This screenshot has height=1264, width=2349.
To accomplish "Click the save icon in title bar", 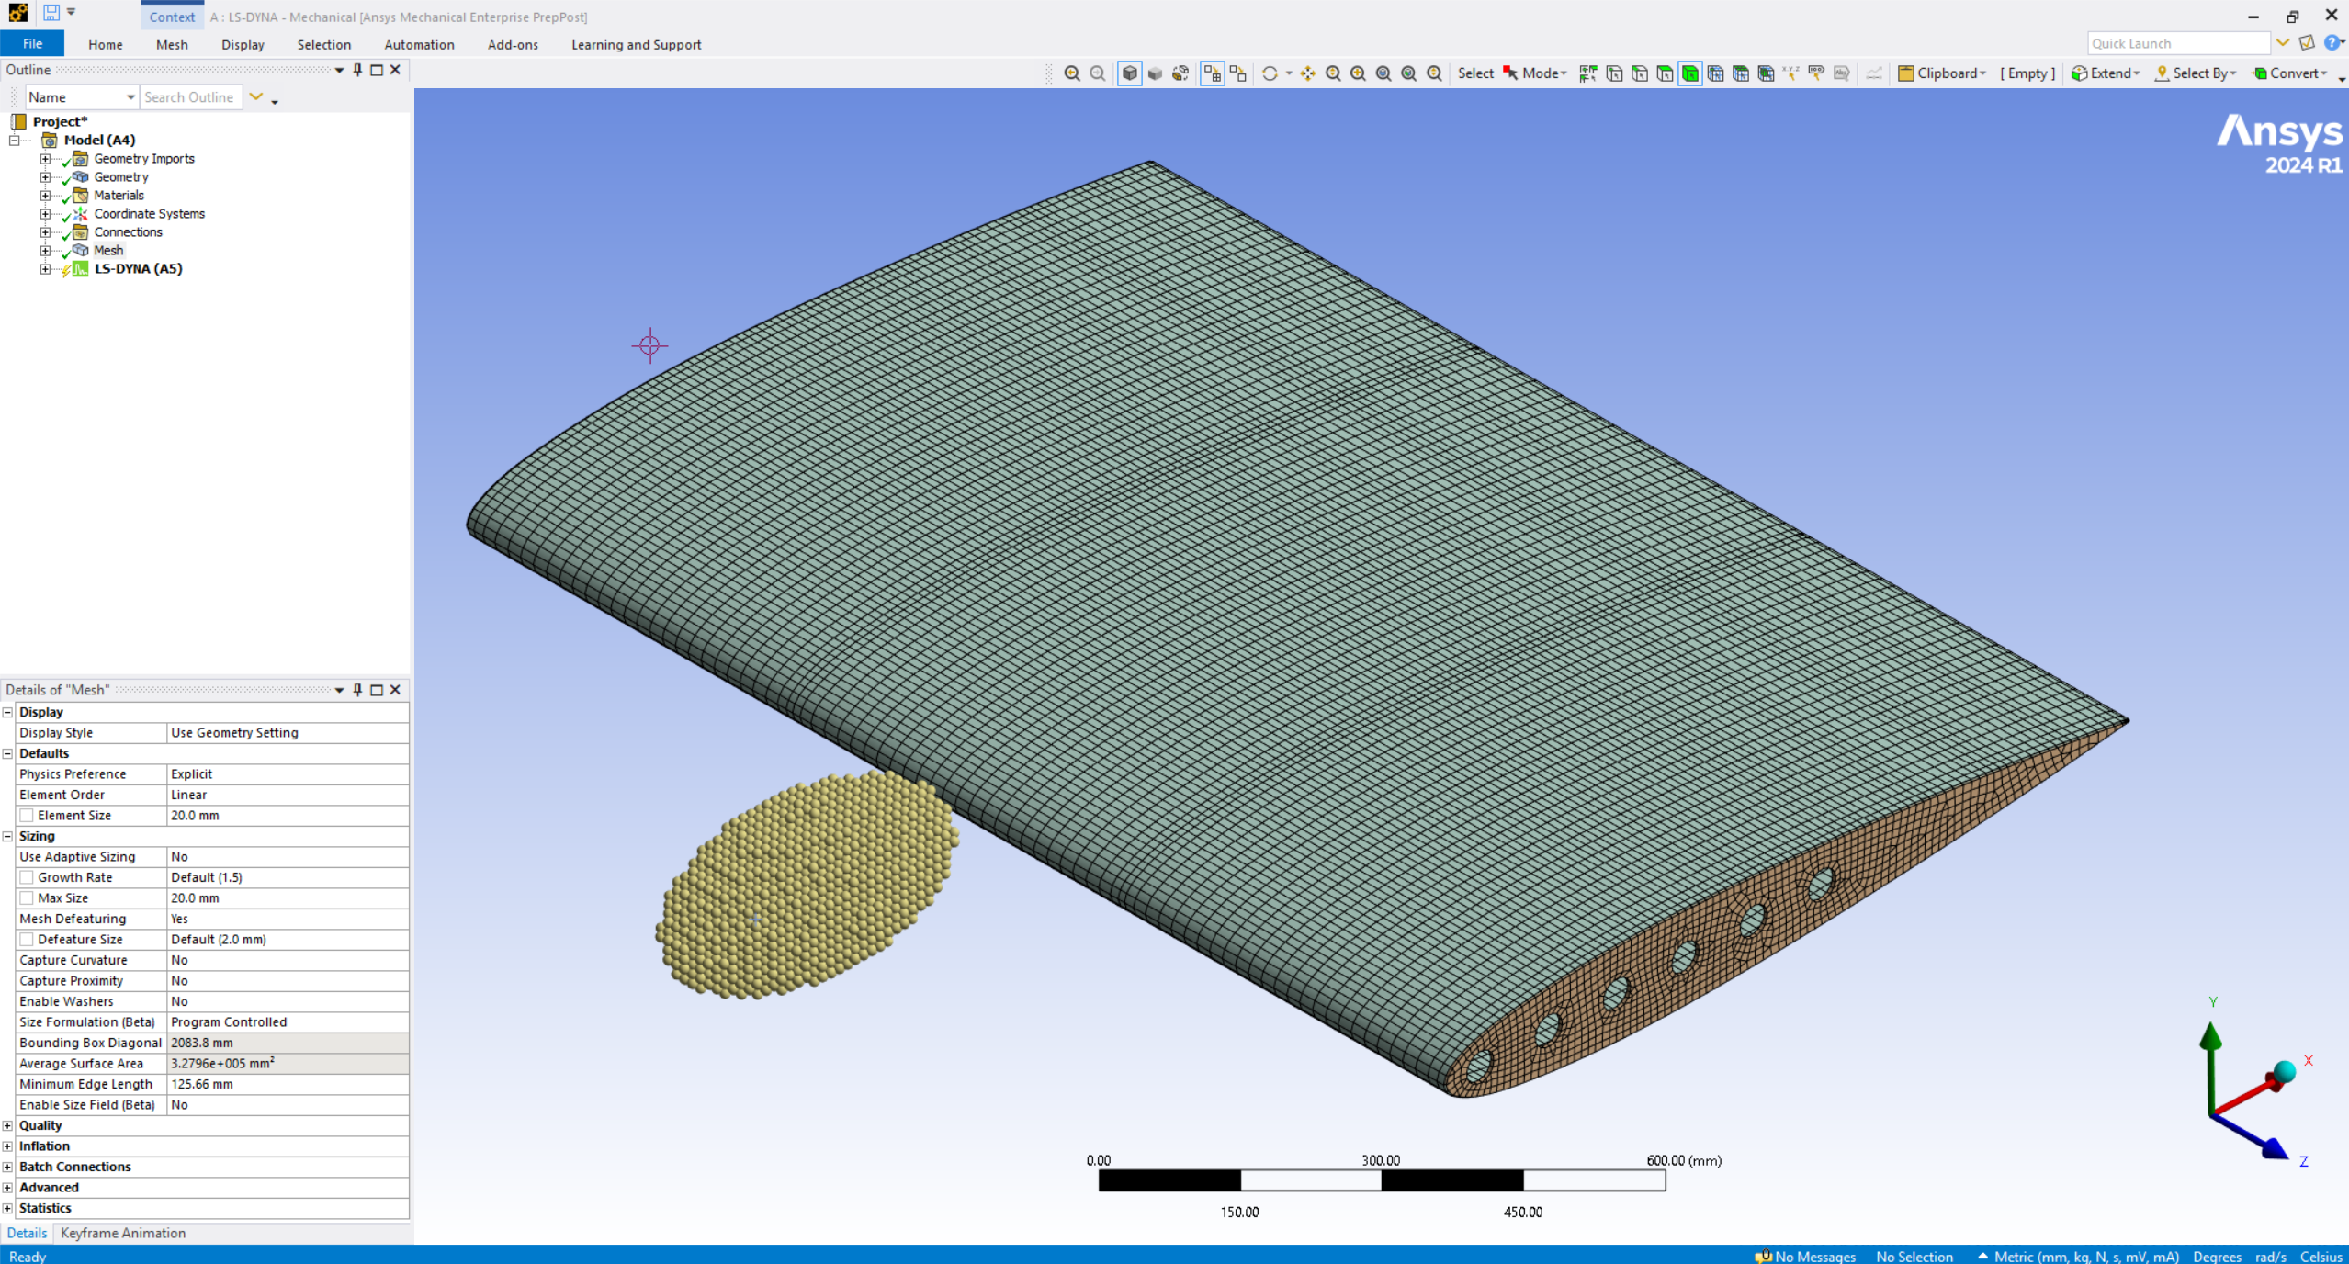I will click(x=51, y=13).
